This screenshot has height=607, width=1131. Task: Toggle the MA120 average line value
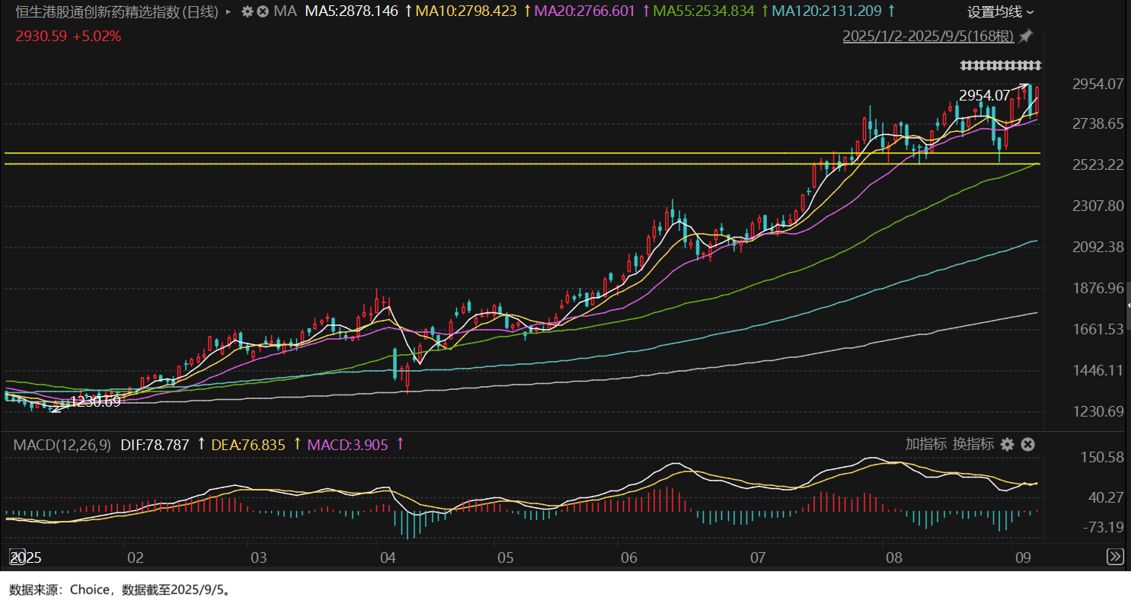pos(826,11)
